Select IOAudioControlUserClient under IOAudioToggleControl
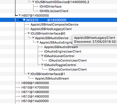The width and height of the screenshot is (117, 104). coord(68,69)
